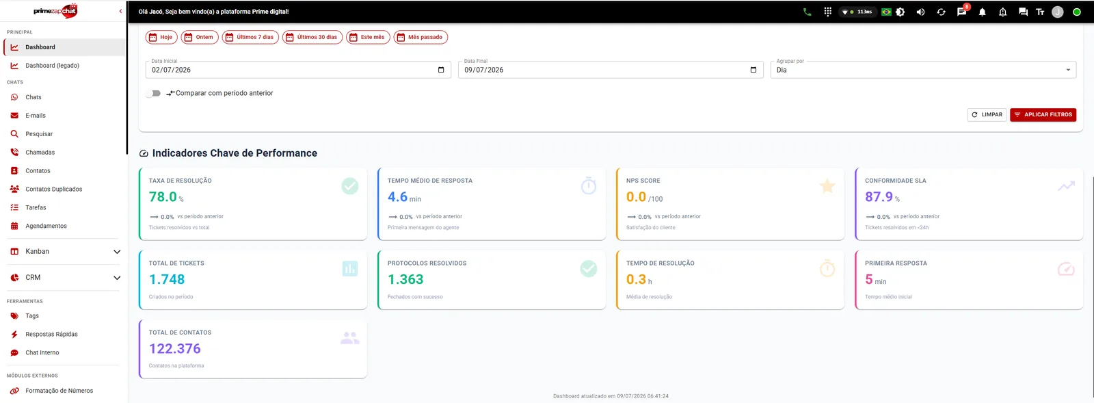Click the Aplicar Filtros button

coord(1043,115)
